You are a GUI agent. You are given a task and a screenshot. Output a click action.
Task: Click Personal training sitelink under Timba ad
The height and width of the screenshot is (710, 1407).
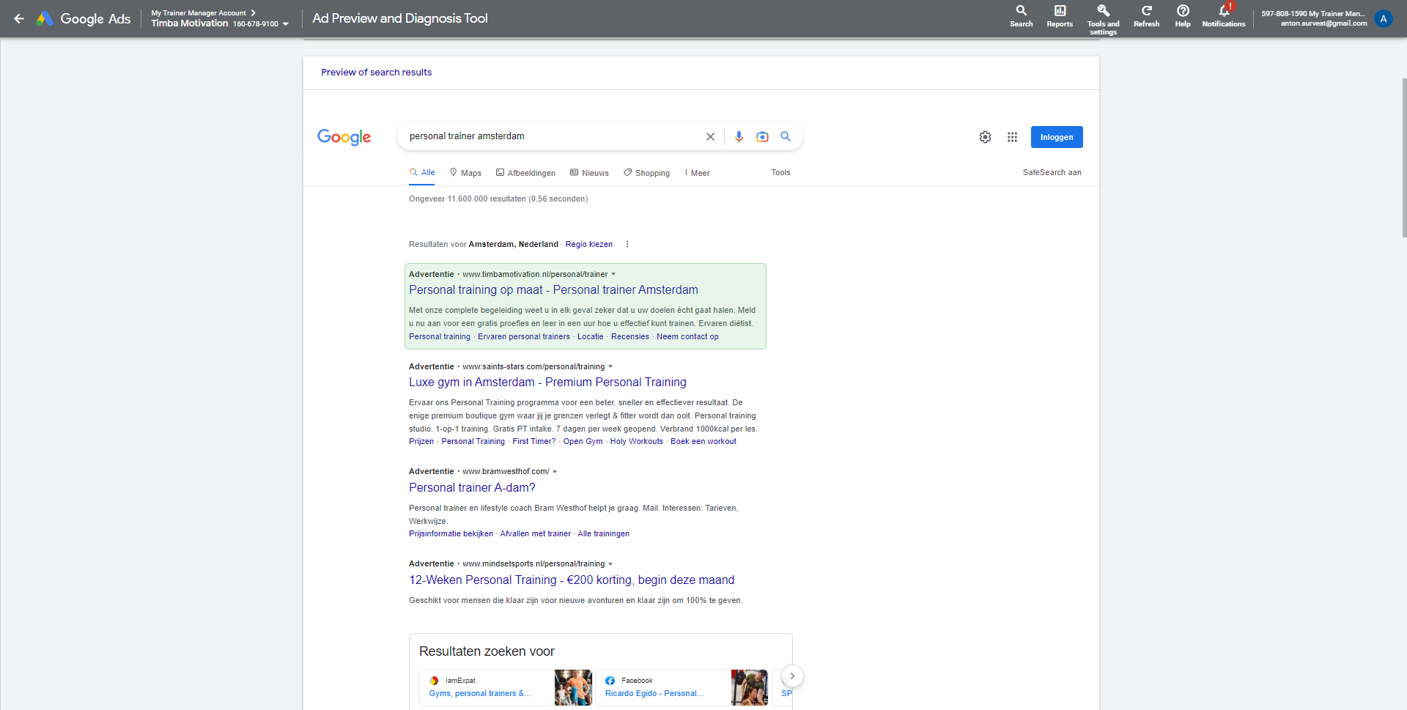click(440, 337)
